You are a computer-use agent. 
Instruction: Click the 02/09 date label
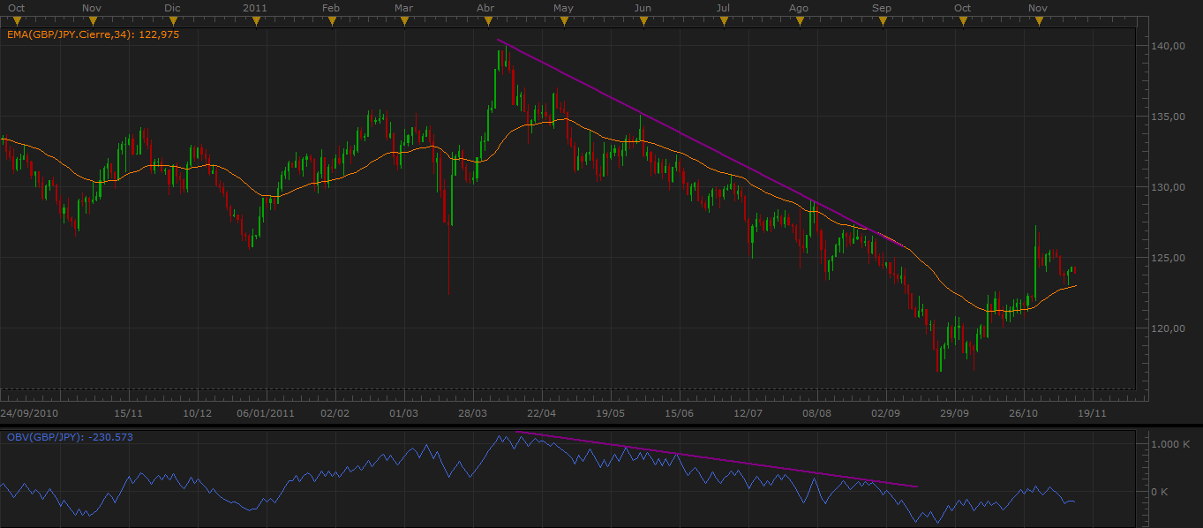coord(885,412)
